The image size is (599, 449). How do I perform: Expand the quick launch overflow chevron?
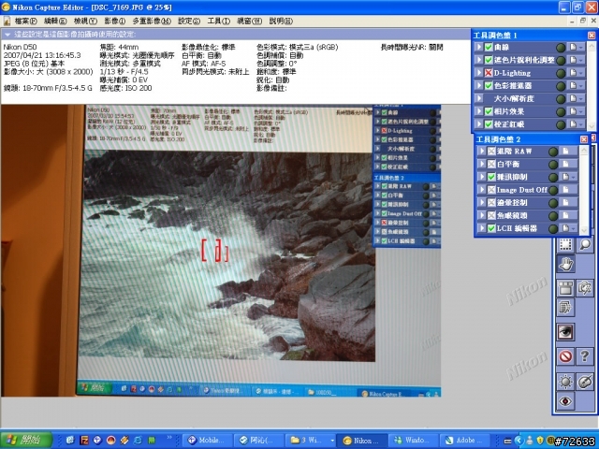169,438
